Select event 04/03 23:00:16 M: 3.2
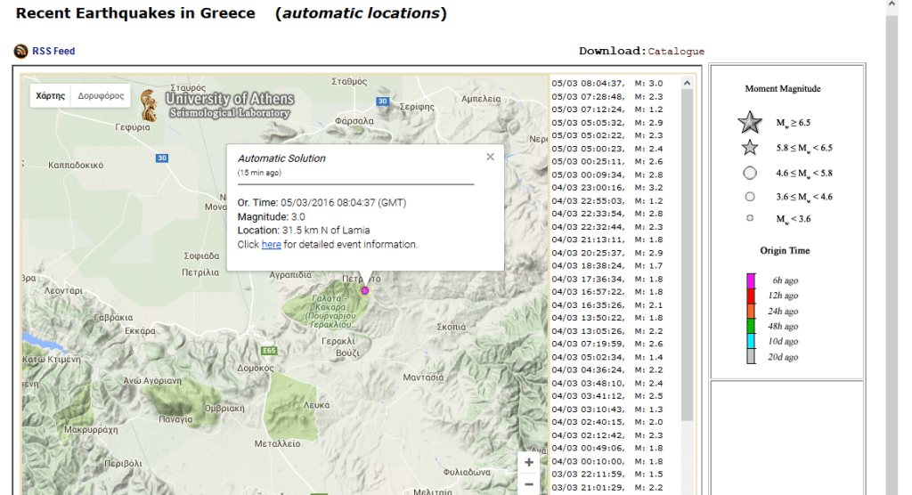Image resolution: width=912 pixels, height=495 pixels. coord(607,187)
